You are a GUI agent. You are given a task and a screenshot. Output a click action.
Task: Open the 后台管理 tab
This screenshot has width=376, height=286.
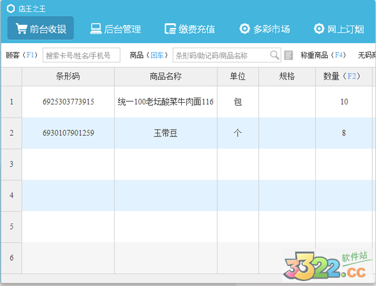pos(115,29)
